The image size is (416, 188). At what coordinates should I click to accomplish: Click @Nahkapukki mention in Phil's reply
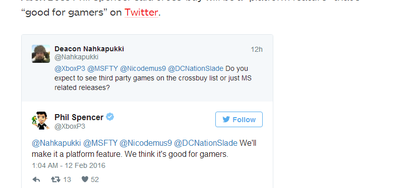tap(56, 143)
